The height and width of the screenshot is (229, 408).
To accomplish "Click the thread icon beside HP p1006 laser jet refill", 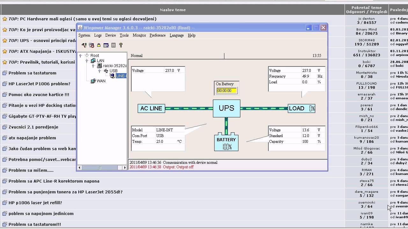I will [x=4, y=203].
